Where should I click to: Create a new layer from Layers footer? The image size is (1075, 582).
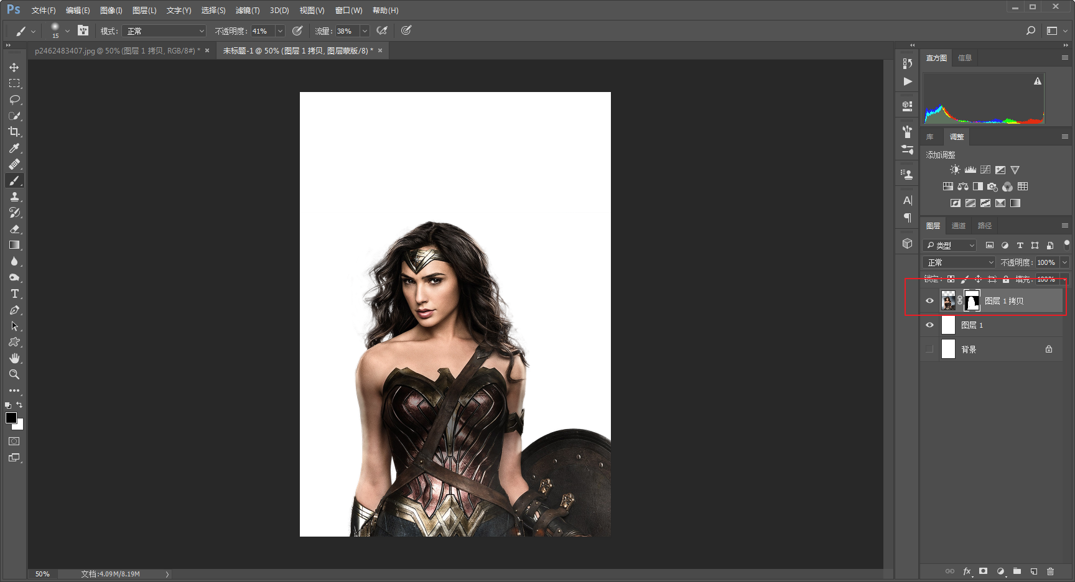(x=1034, y=571)
